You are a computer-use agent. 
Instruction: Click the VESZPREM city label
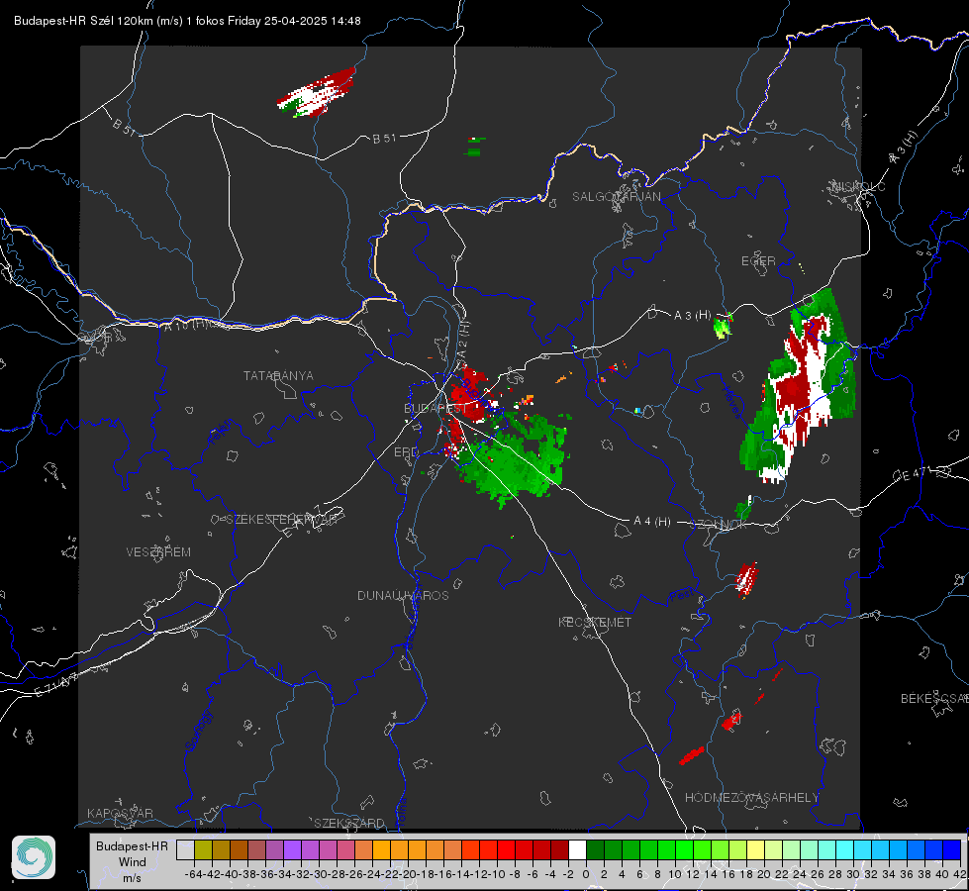pyautogui.click(x=158, y=551)
